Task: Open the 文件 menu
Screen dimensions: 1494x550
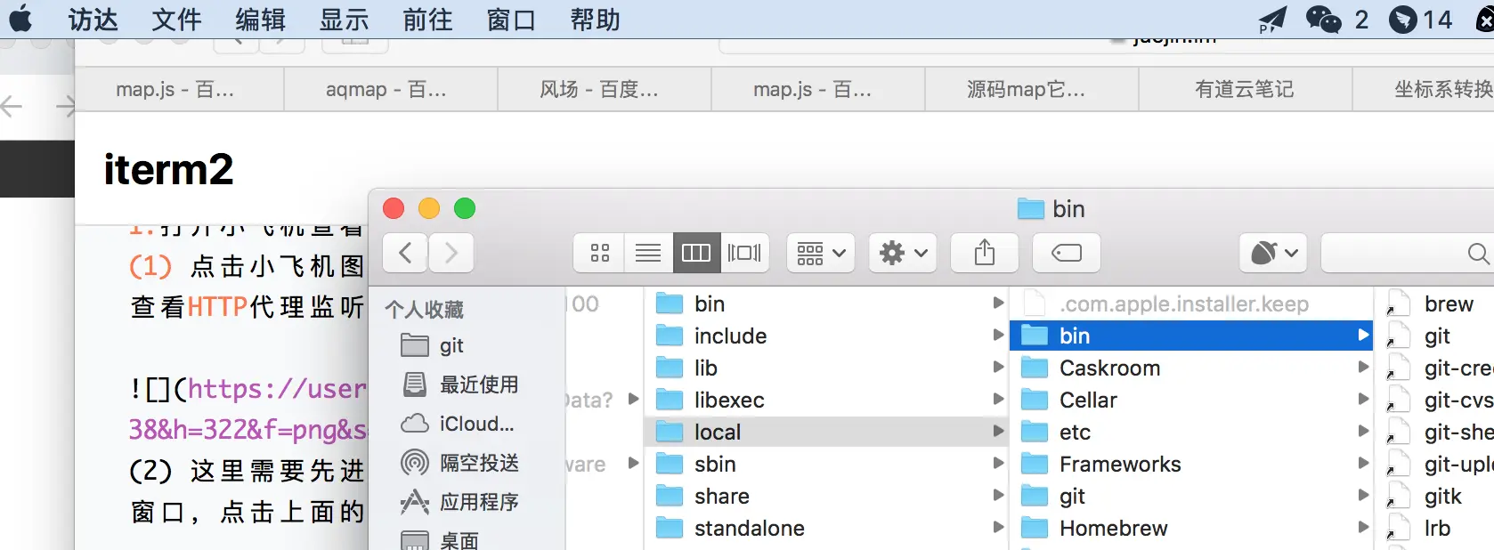Action: point(176,20)
